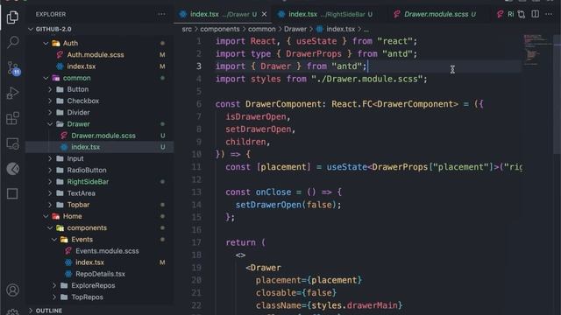Open the Explorer view icon
The height and width of the screenshot is (315, 561).
tap(12, 17)
